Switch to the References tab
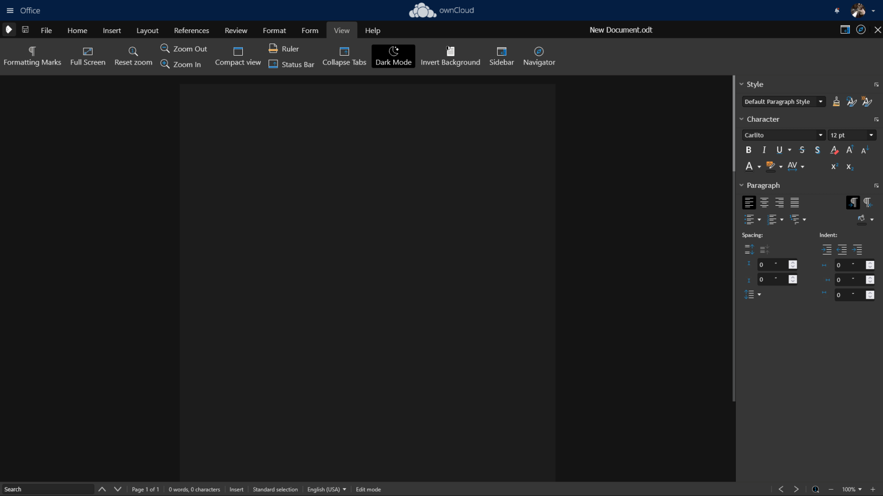The width and height of the screenshot is (883, 496). click(x=191, y=30)
